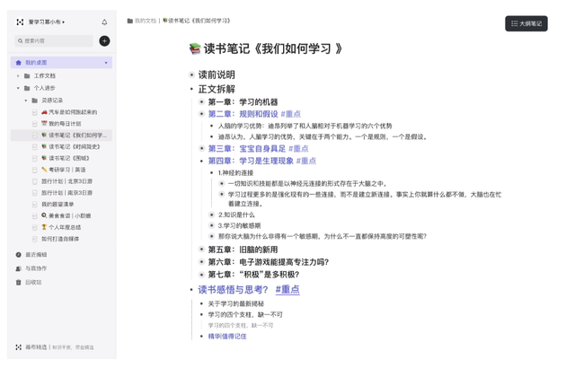This screenshot has height=368, width=575.
Task: Click the folder icon in the breadcrumb
Action: [129, 21]
